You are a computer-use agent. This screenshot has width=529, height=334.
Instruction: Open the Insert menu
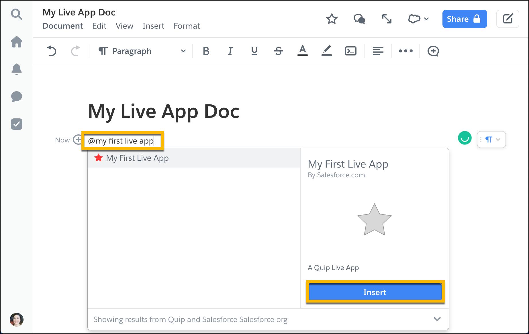click(153, 26)
